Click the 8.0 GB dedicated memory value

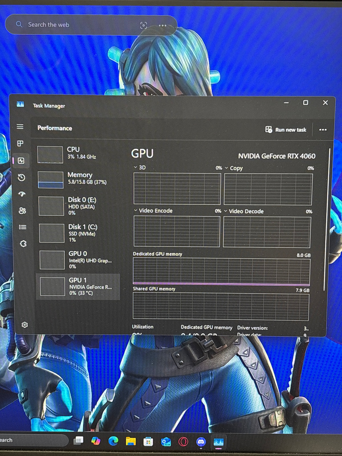tap(304, 255)
